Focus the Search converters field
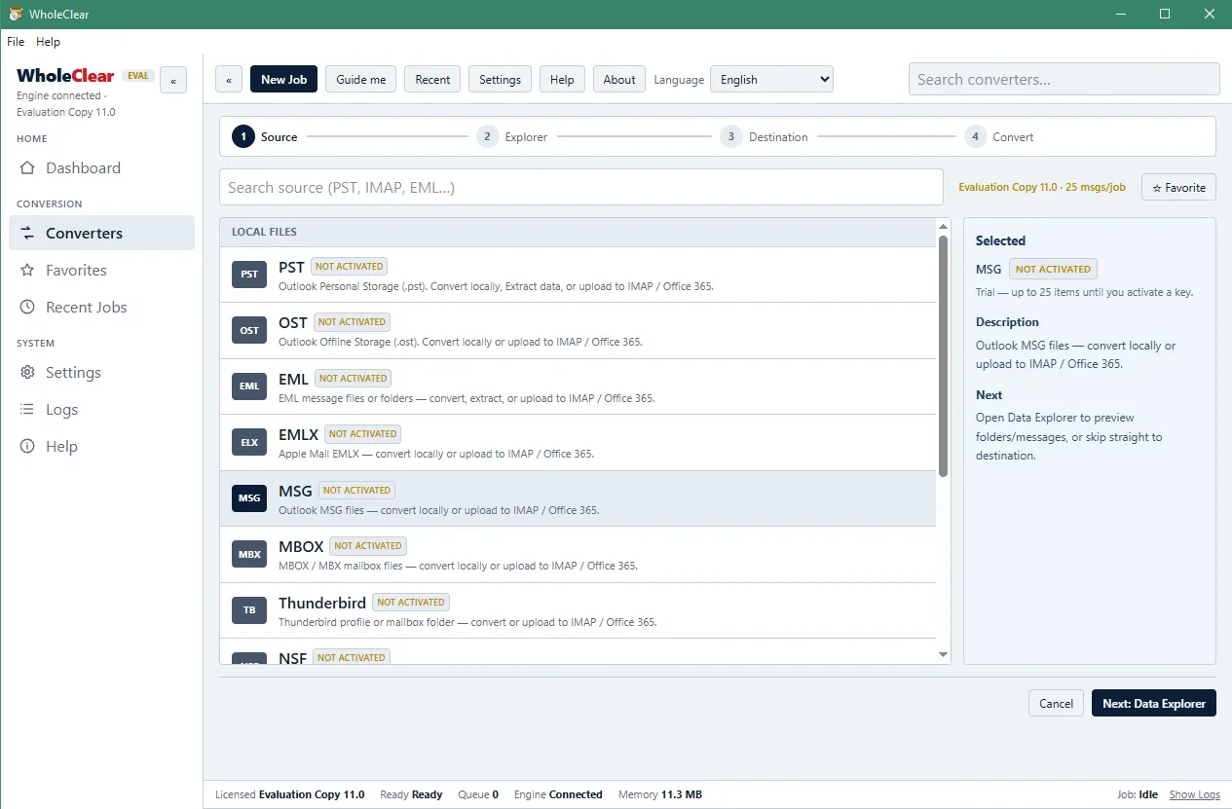1232x809 pixels. coord(1064,80)
